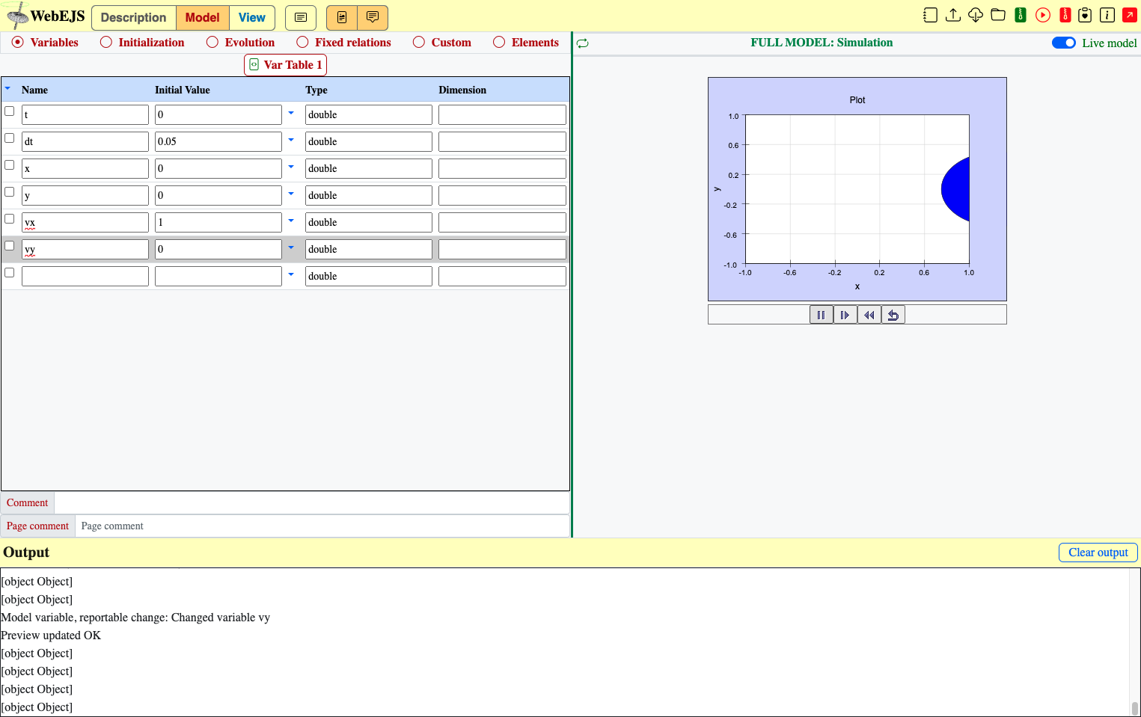Click the cloud download icon
1141x717 pixels.
pyautogui.click(x=976, y=15)
